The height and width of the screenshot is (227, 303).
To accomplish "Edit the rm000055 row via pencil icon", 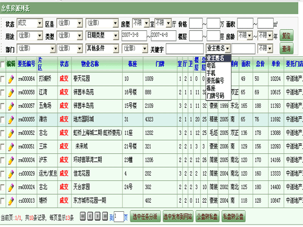I will 11,120.
